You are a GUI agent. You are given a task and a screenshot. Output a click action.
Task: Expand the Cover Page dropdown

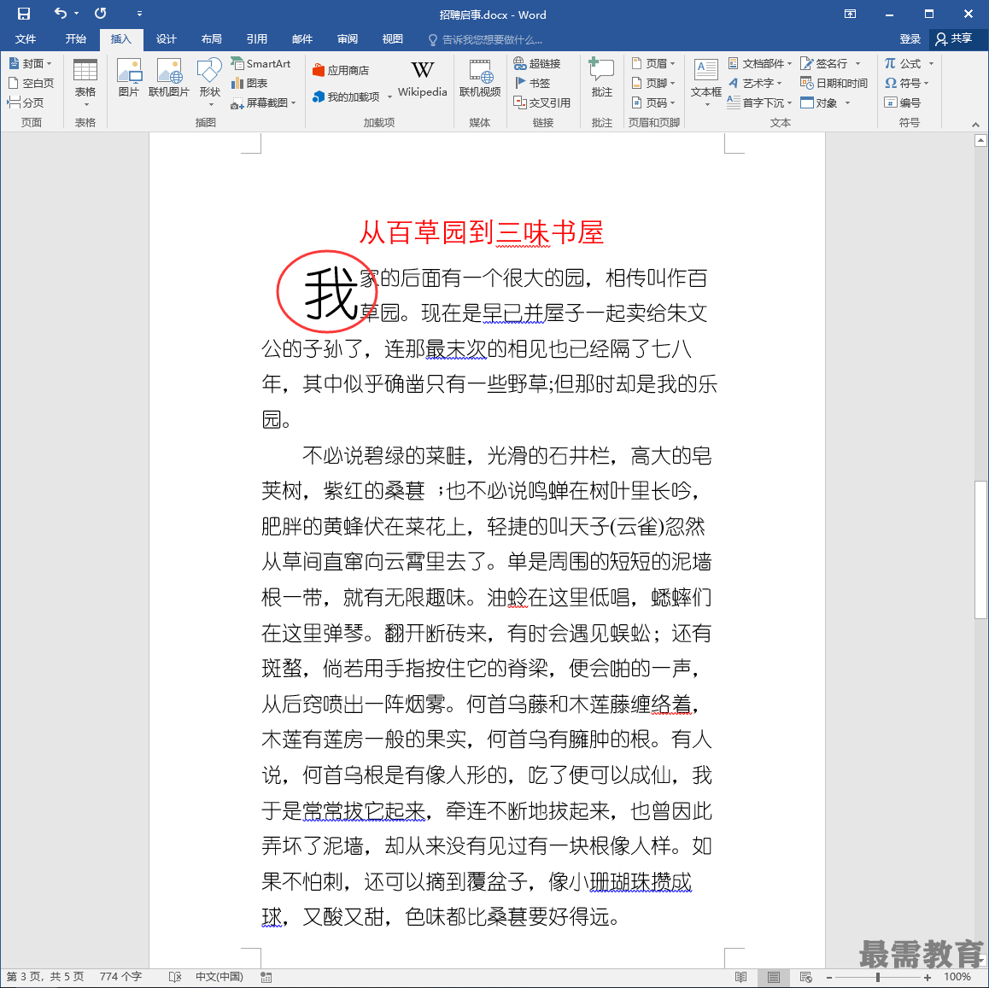[x=50, y=64]
